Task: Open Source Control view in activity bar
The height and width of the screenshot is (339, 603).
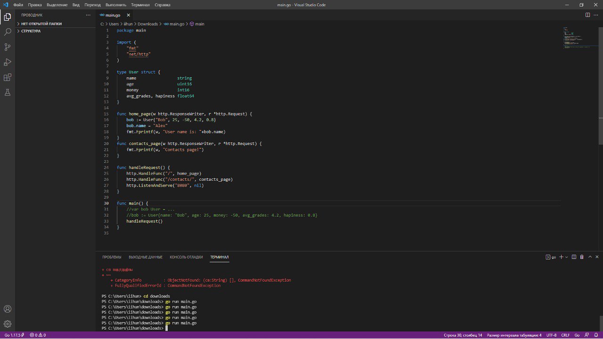Action: tap(8, 47)
